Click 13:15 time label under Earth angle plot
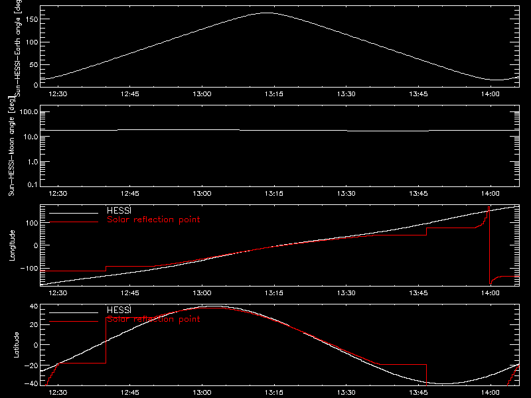Screen dimensions: 531x398 click(274, 94)
